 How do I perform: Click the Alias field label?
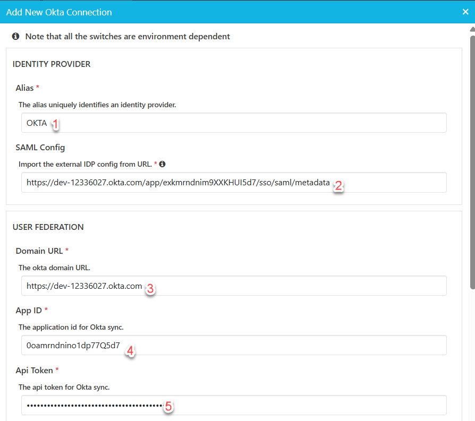(x=24, y=88)
